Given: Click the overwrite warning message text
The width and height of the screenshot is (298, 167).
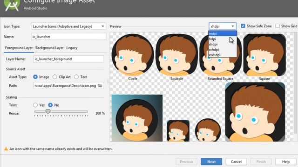Looking at the screenshot, I should 61,149.
